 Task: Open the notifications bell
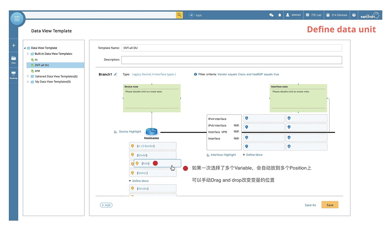tap(280, 15)
